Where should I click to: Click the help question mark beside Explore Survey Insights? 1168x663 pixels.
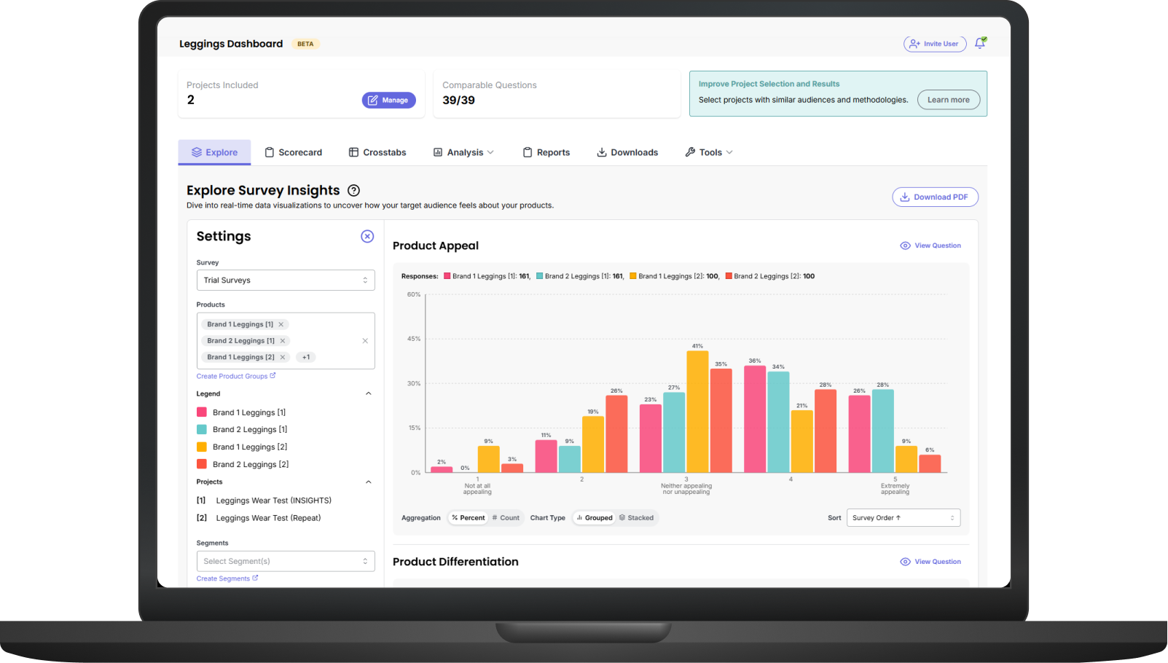click(353, 190)
